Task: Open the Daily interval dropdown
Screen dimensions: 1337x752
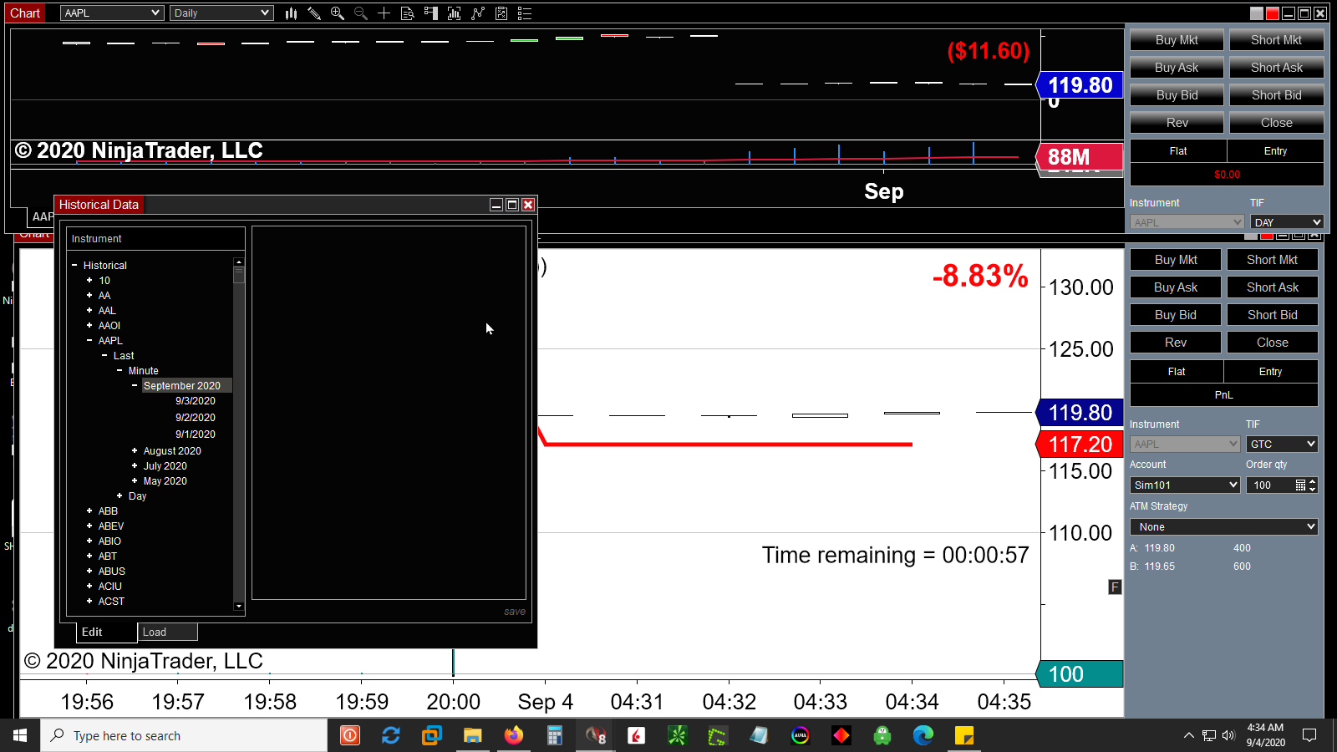Action: click(221, 13)
